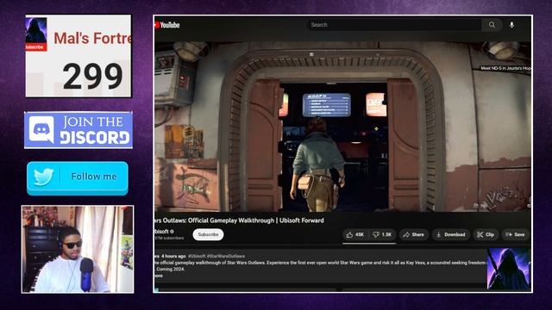Activate voice search microphone
Image resolution: width=552 pixels, height=310 pixels.
pyautogui.click(x=511, y=25)
